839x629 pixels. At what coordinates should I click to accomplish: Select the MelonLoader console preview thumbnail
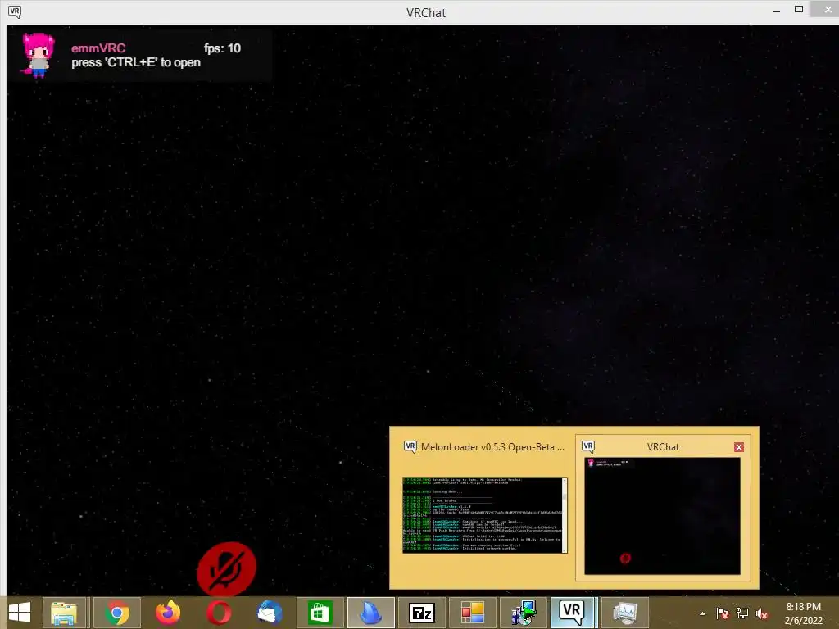point(485,515)
